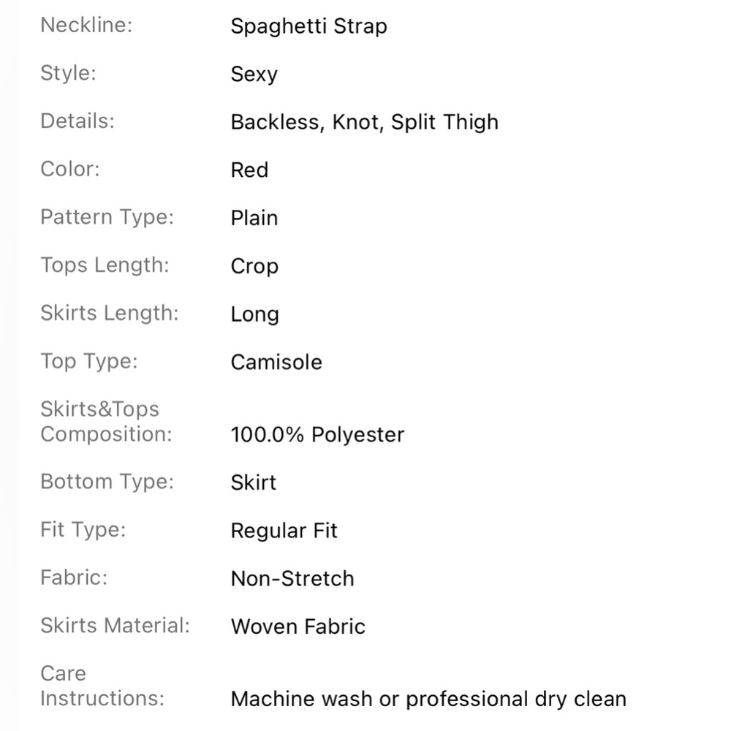Select the "Non-Stretch" fabric value
This screenshot has width=731, height=731.
coord(292,579)
